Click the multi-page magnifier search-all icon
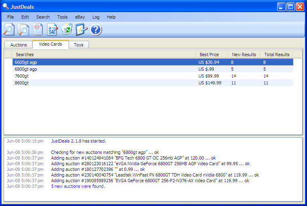Viewport: 307px width, 206px height. [23, 29]
